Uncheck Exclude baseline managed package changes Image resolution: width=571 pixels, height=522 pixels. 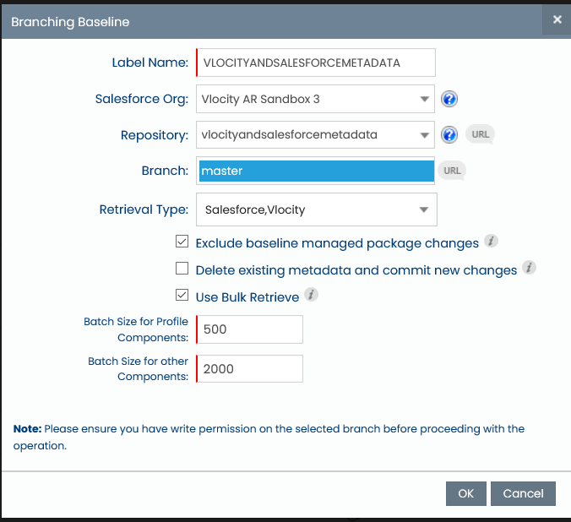[182, 242]
